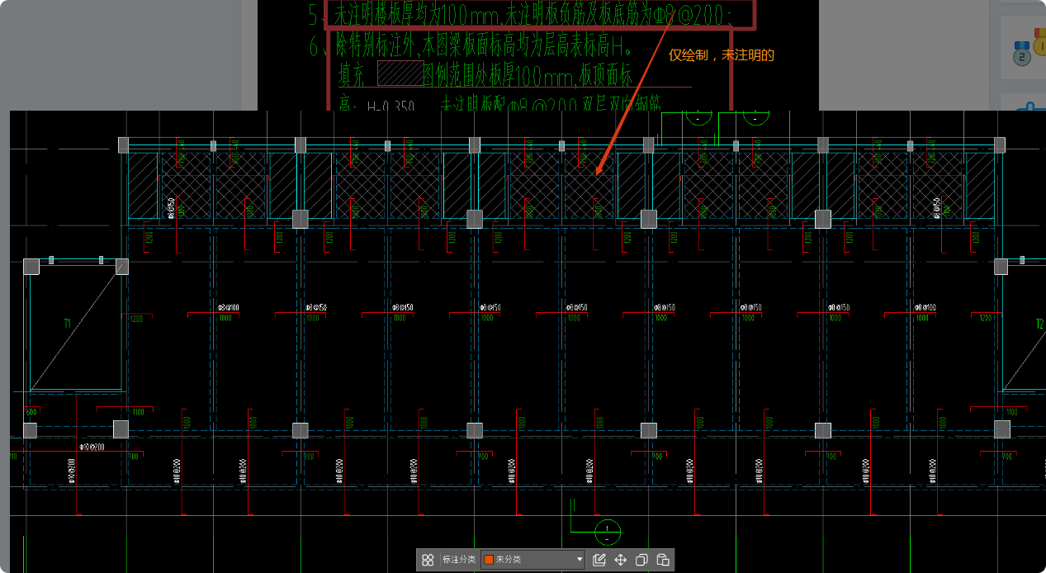The image size is (1046, 573).
Task: Click the orange color swatch beside 未分类
Action: coord(489,560)
